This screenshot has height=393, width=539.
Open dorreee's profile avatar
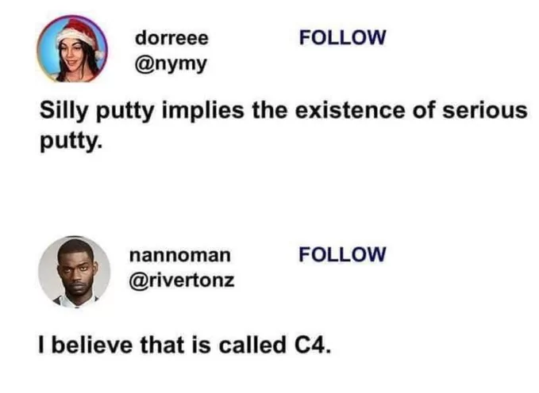pyautogui.click(x=71, y=49)
